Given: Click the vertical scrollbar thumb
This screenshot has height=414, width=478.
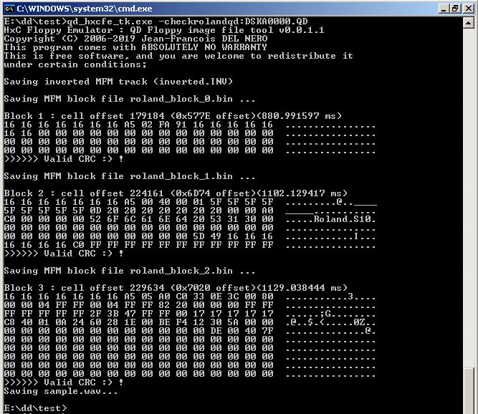Looking at the screenshot, I should (x=468, y=390).
